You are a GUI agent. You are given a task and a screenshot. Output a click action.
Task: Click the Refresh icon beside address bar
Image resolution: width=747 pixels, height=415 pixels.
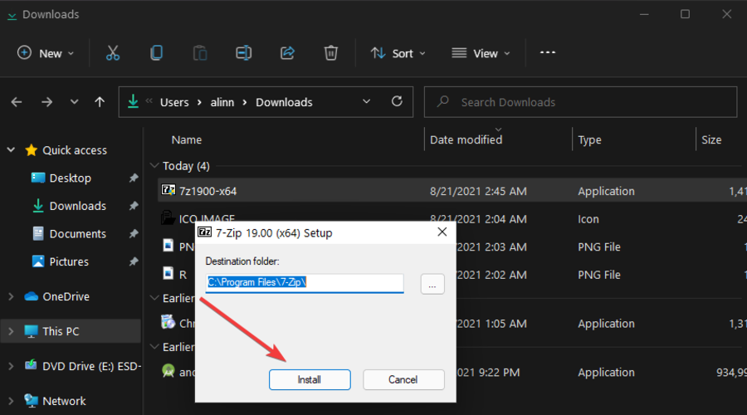397,102
